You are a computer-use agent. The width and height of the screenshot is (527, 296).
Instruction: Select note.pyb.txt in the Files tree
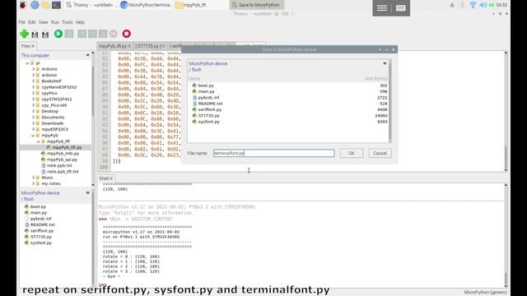(x=59, y=165)
